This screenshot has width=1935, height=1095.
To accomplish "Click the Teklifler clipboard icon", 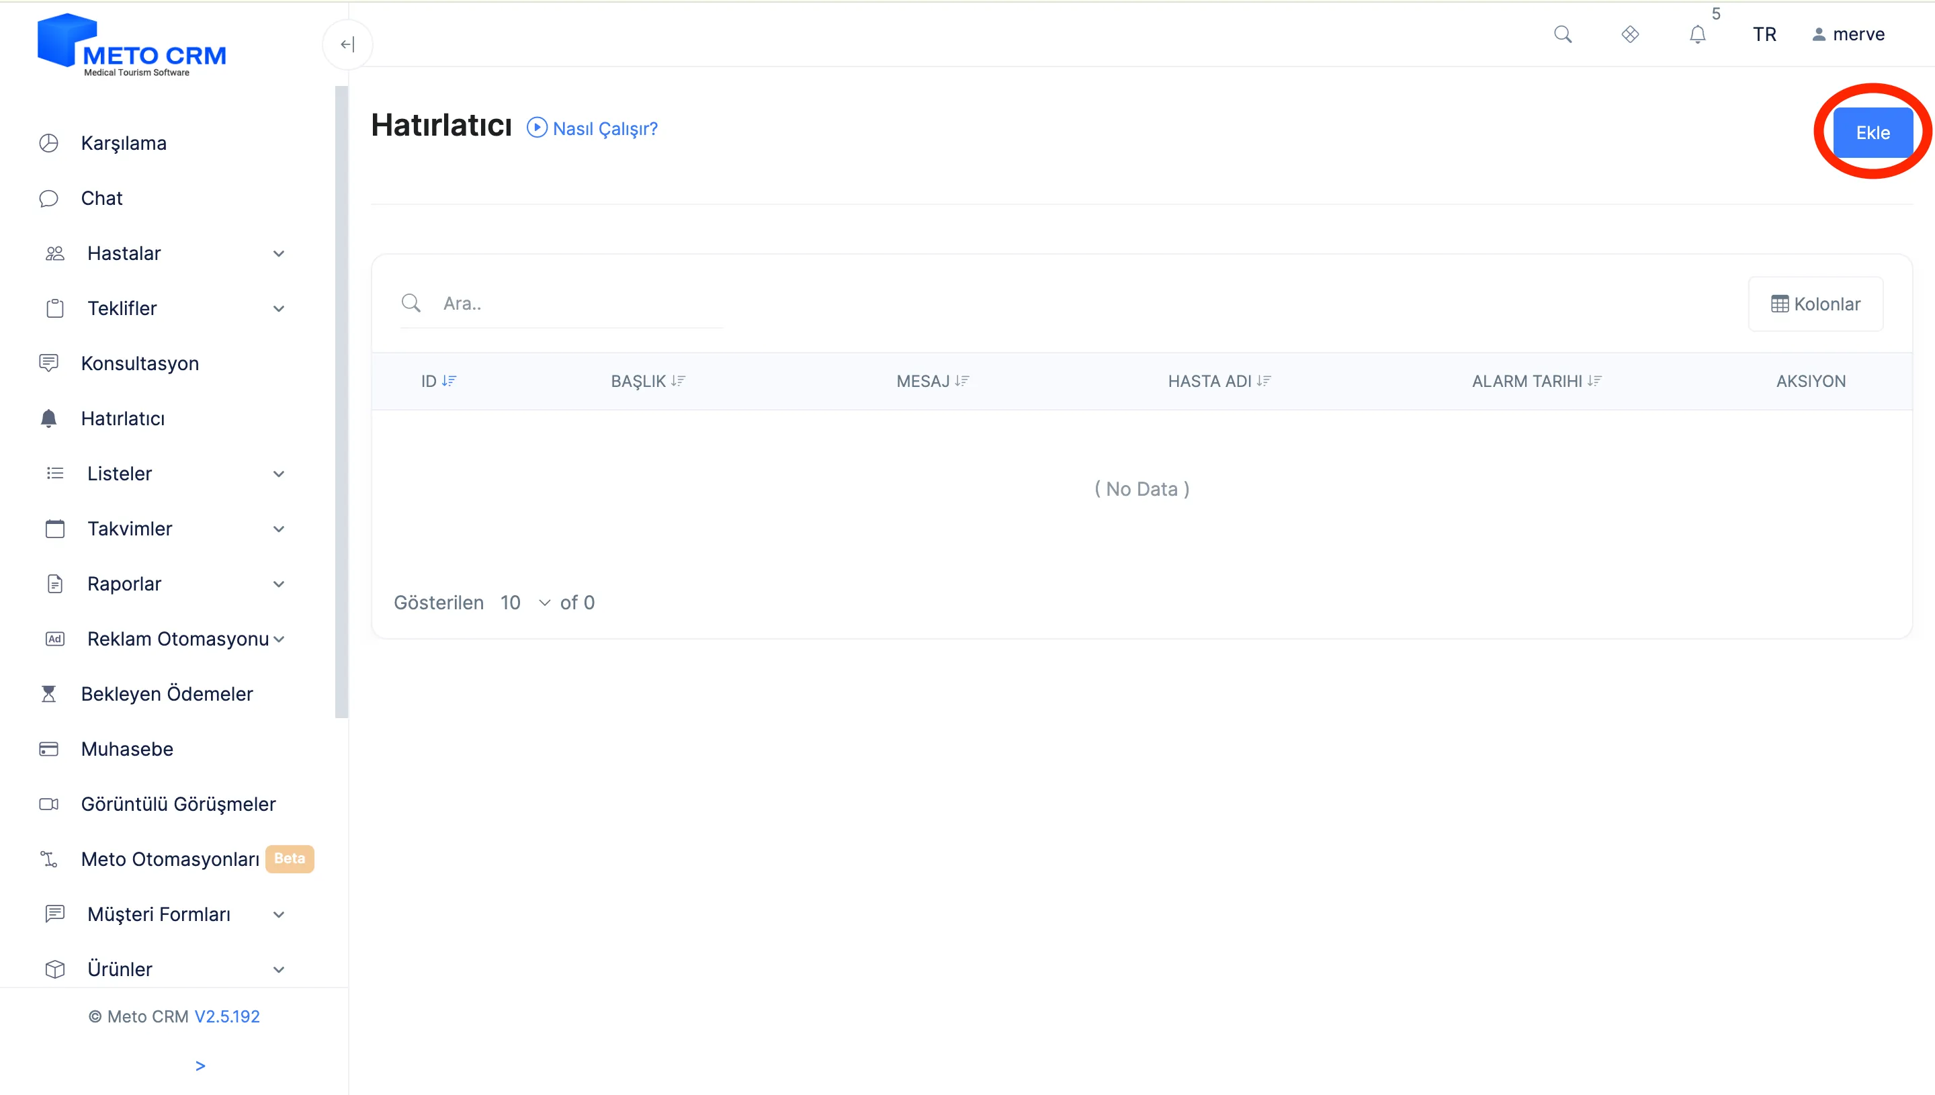I will [55, 308].
